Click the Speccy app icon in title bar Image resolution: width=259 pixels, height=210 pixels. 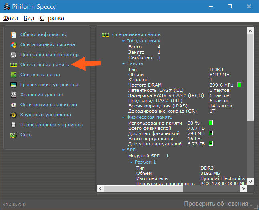coord(7,7)
